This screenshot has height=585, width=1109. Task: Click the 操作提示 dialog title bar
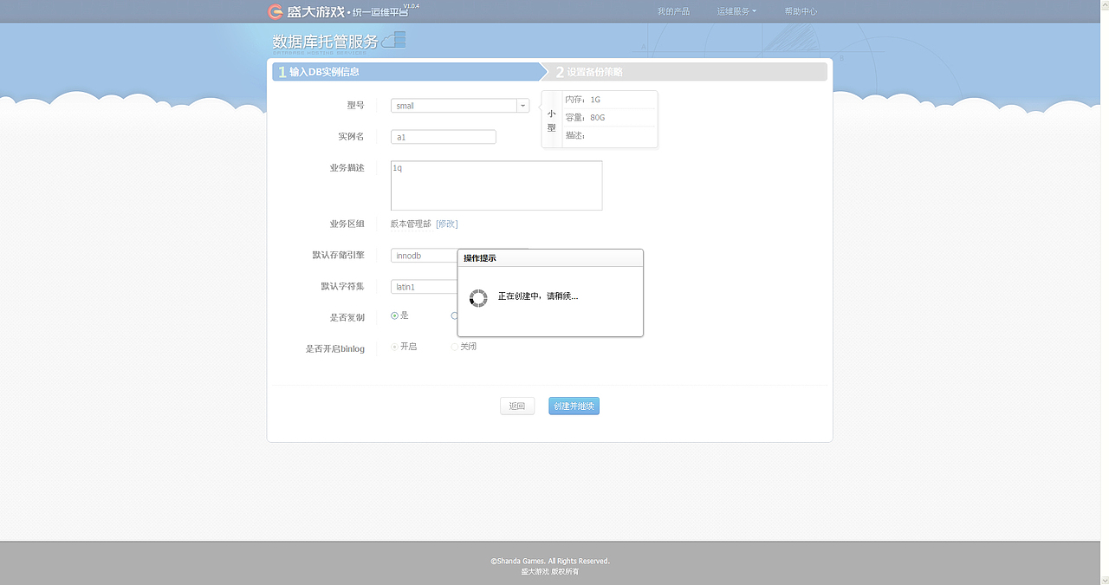550,258
